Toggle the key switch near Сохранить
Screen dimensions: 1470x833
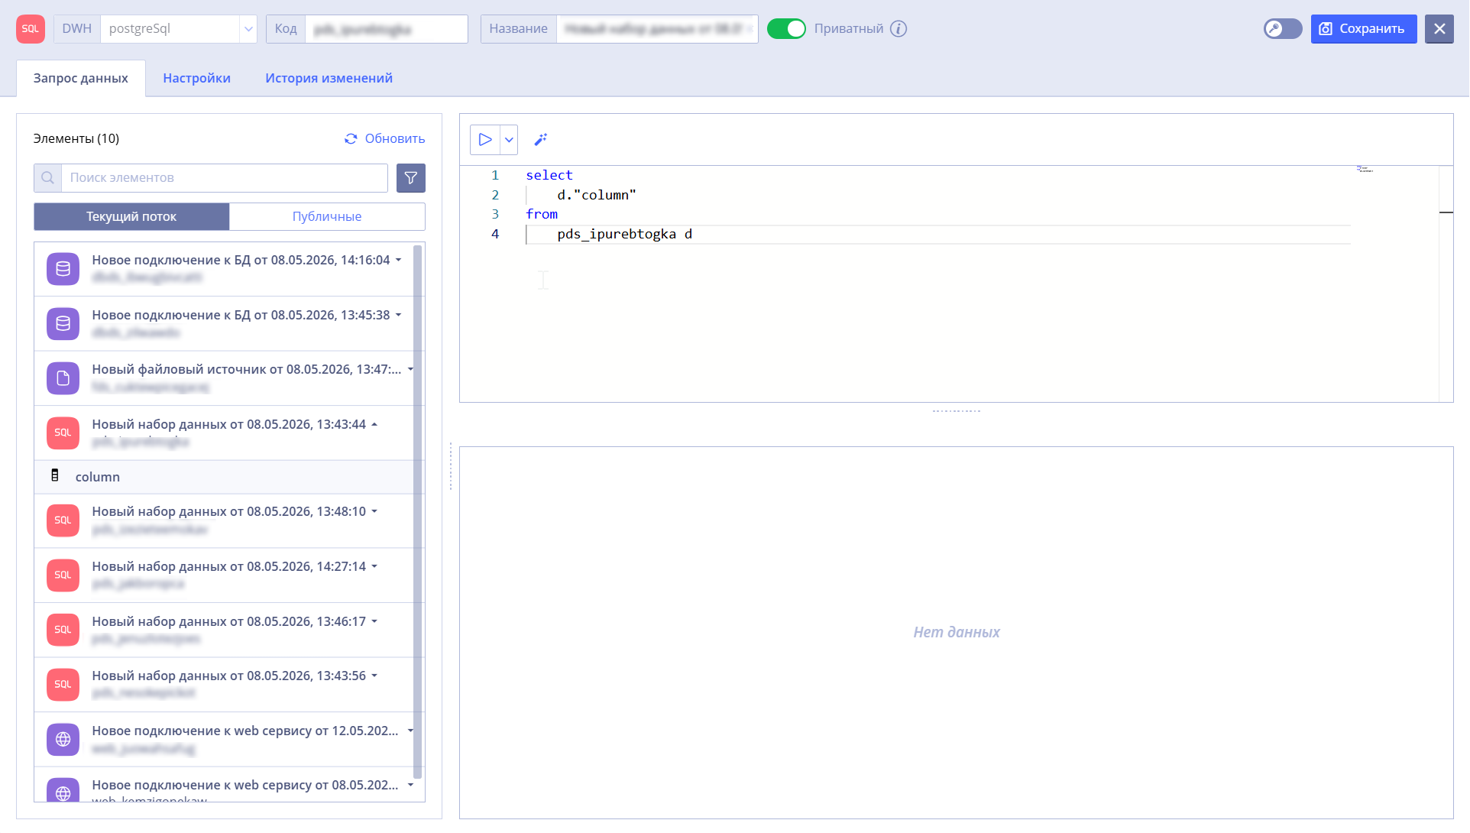[x=1283, y=29]
